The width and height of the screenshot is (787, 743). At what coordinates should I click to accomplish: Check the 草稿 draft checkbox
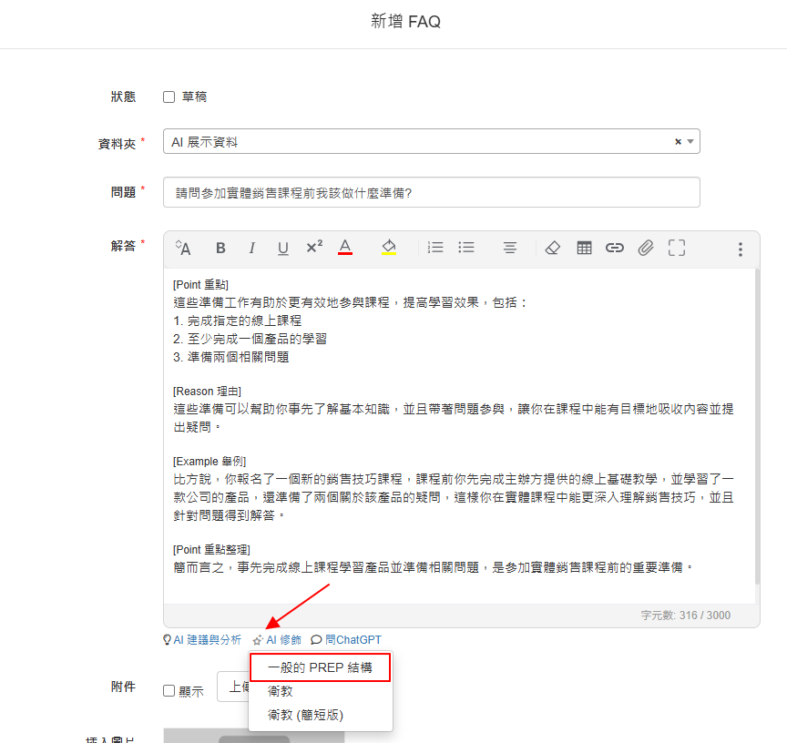tap(169, 97)
